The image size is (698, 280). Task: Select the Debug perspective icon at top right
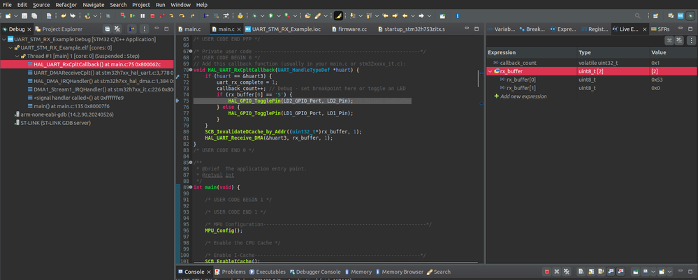coord(690,15)
